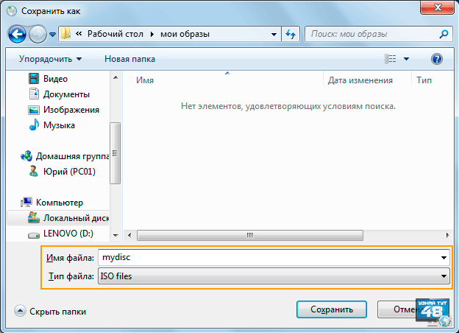This screenshot has width=459, height=333.
Task: Change view using the view icon
Action: click(x=390, y=59)
